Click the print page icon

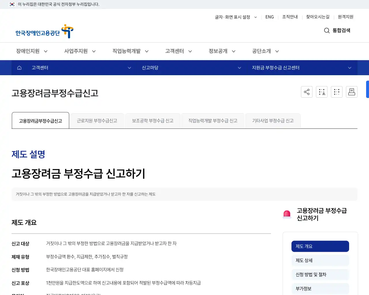tap(352, 92)
